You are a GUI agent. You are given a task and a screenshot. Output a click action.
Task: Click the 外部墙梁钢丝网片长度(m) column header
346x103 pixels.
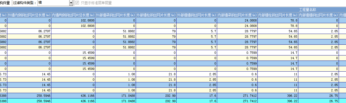coord(116,15)
